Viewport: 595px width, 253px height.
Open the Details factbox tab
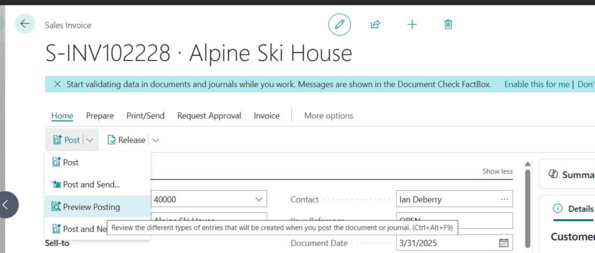pos(573,209)
